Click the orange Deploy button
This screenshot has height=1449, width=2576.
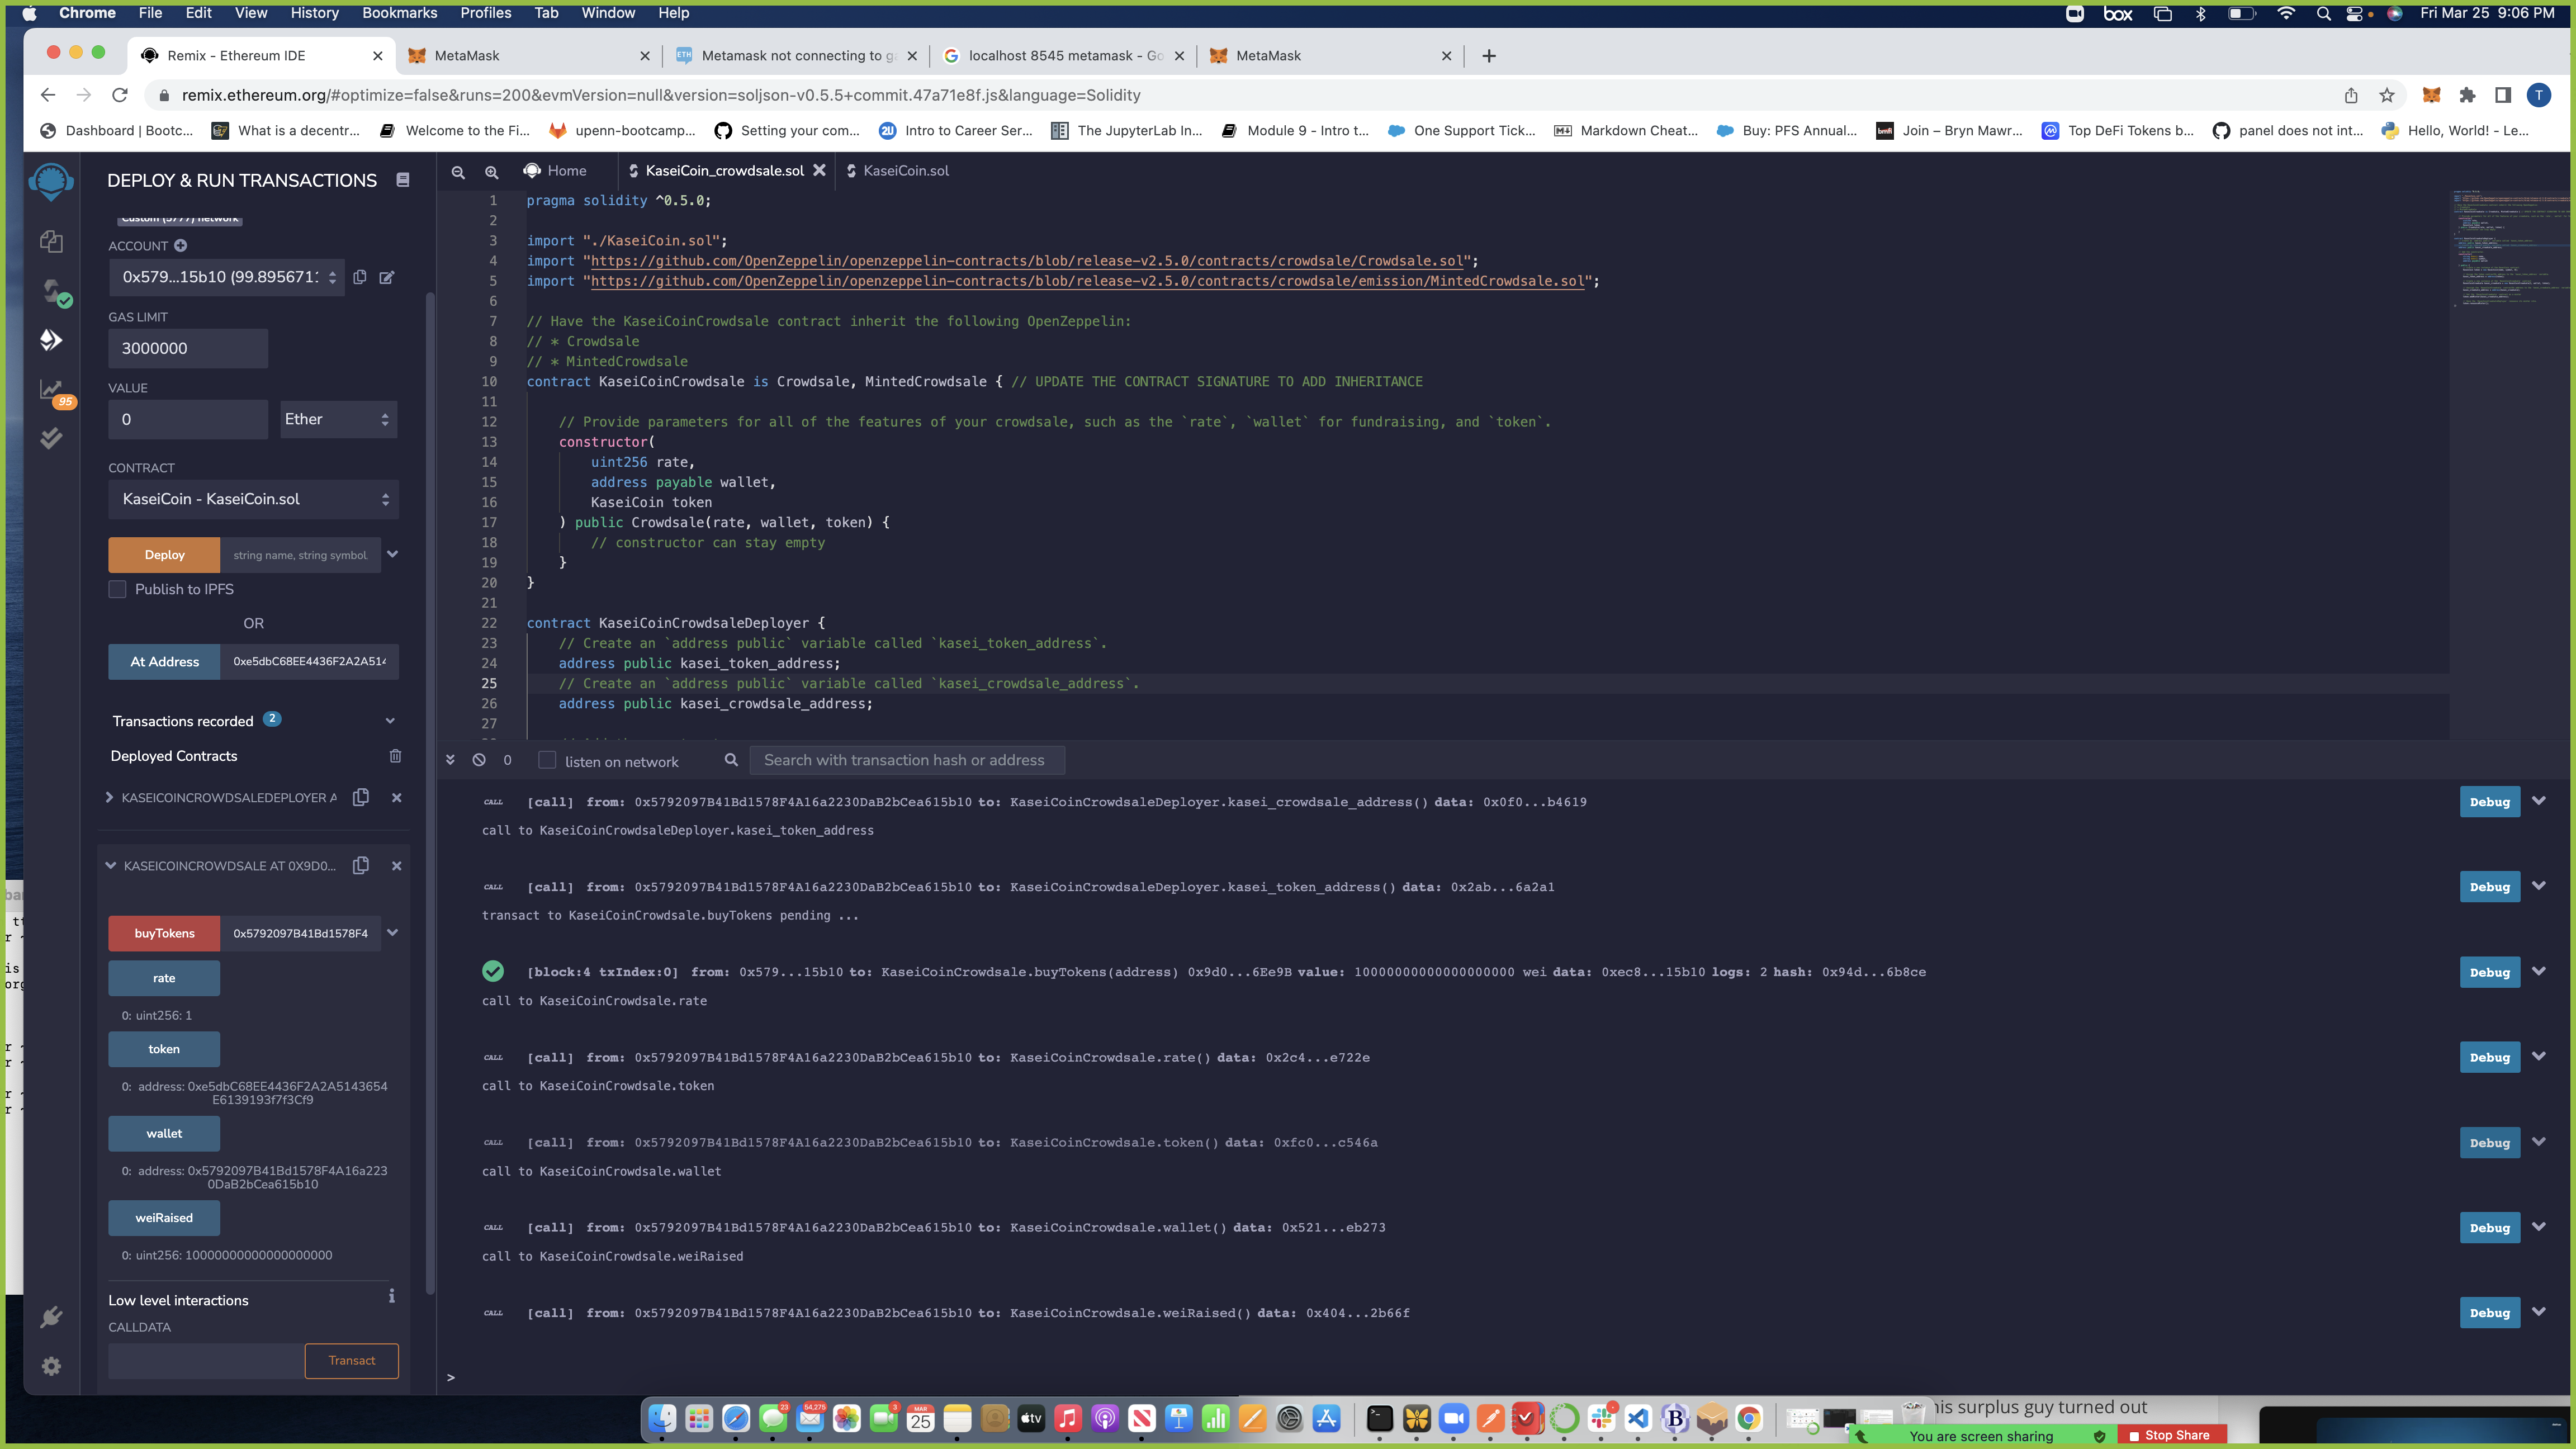(164, 555)
